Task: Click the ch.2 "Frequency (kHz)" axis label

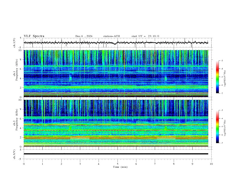Action: pyautogui.click(x=17, y=120)
